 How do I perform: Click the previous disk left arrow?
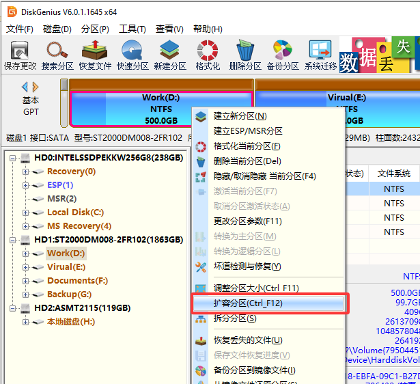(x=25, y=87)
